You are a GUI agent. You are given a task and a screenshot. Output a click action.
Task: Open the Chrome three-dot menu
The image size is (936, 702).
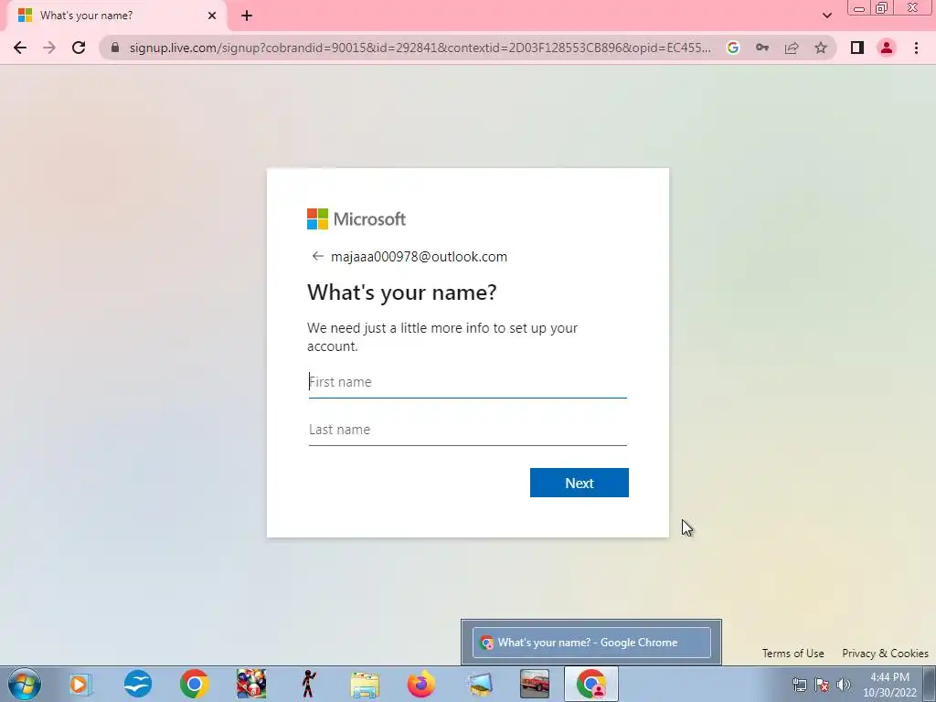click(916, 48)
